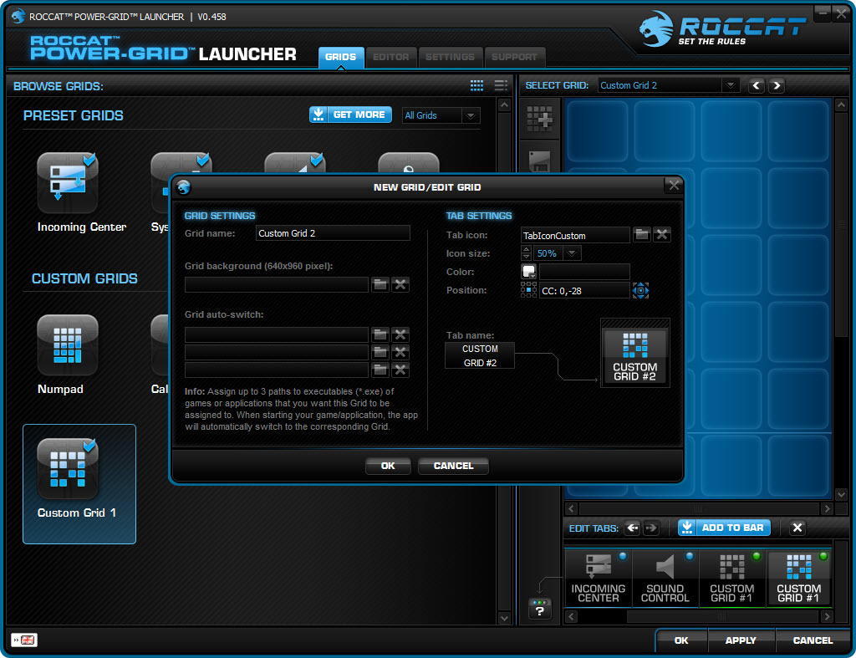This screenshot has width=856, height=658.
Task: Select the Custom Grid 1 tile
Action: point(79,484)
